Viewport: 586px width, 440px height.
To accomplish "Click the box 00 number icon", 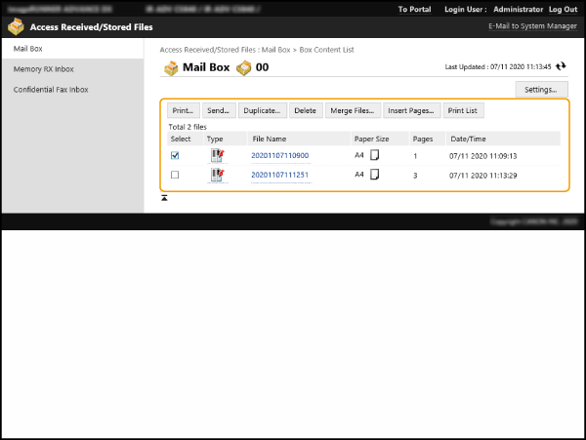I will pyautogui.click(x=243, y=67).
